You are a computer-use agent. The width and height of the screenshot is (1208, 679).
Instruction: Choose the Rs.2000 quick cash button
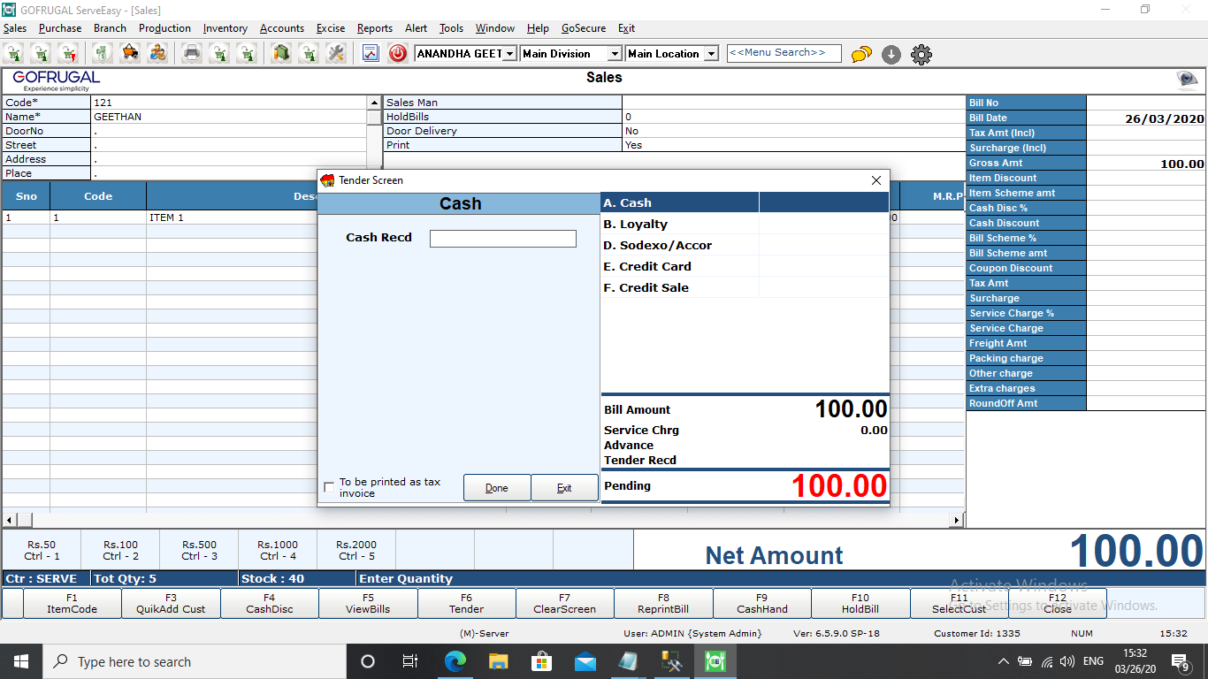tap(356, 550)
